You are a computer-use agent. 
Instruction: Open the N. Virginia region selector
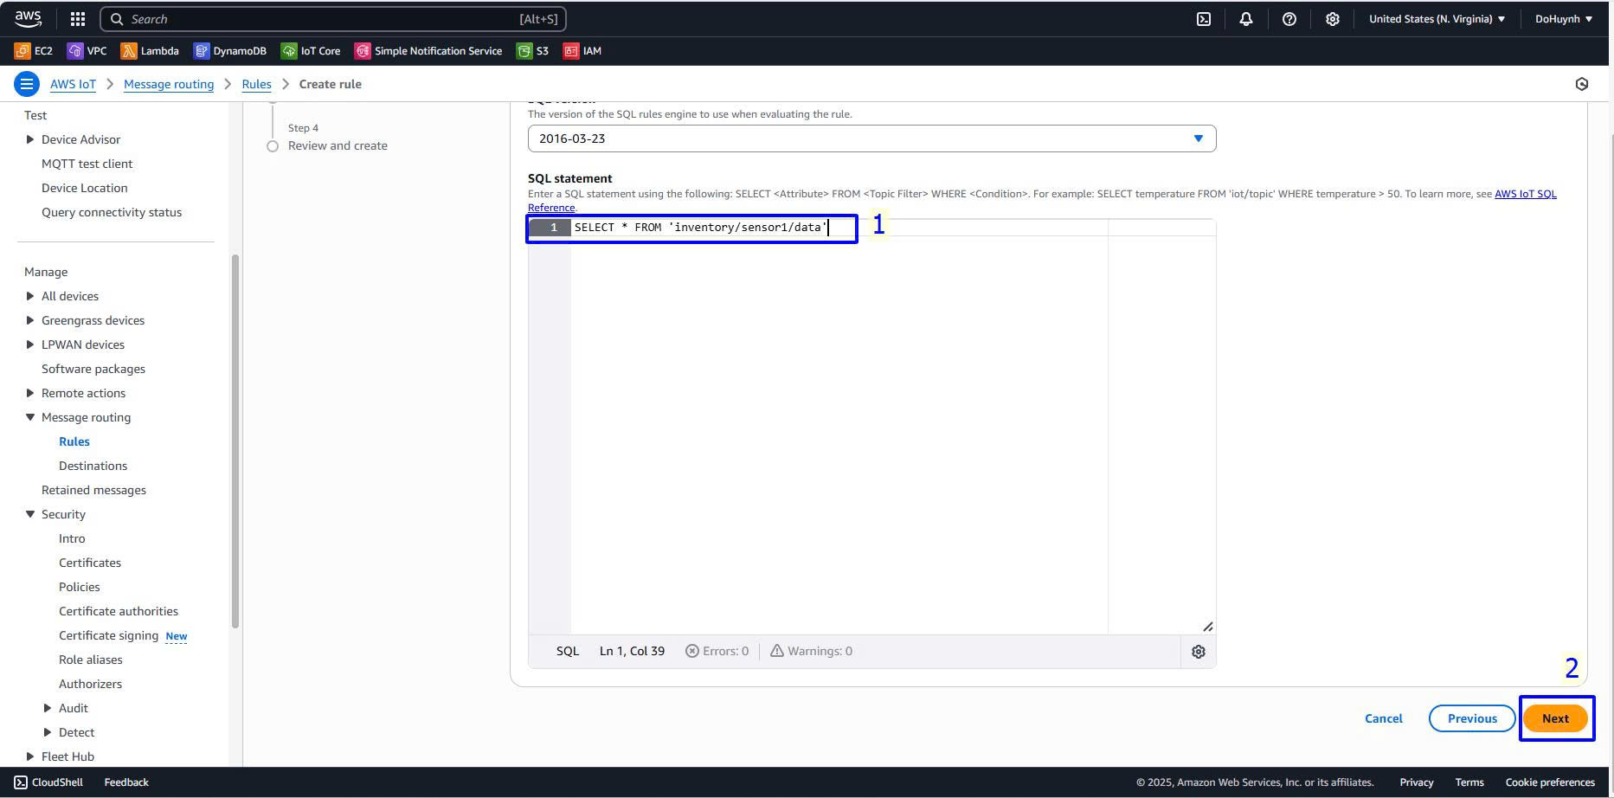point(1437,19)
